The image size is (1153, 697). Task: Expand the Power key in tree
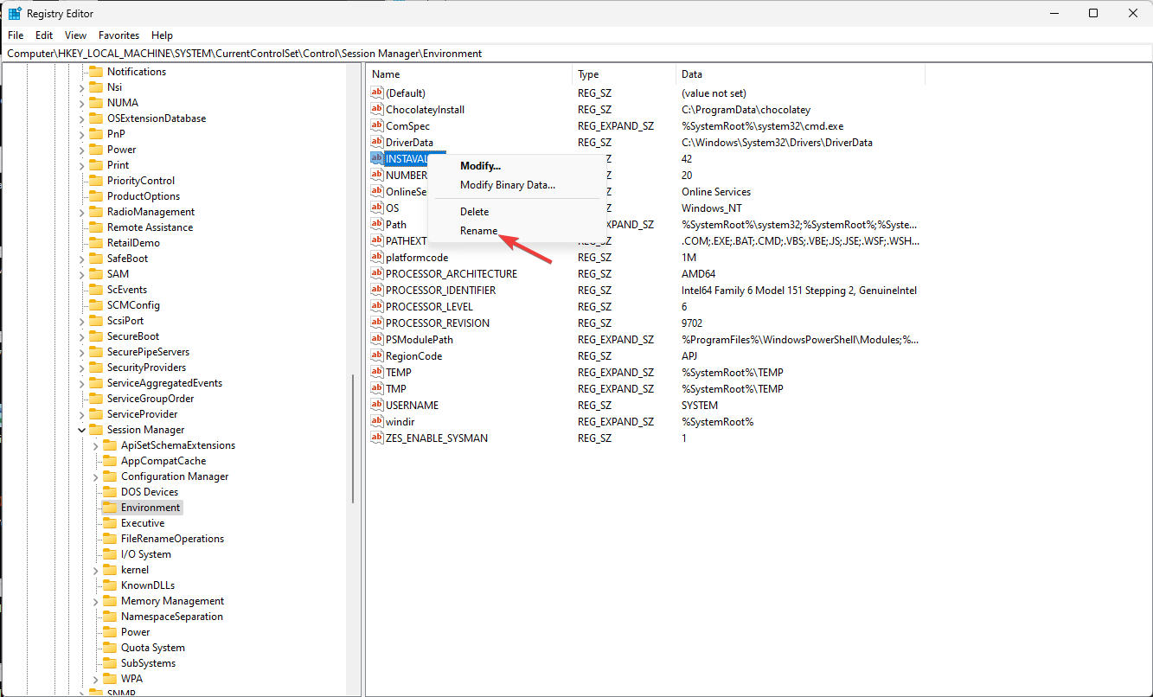coord(82,150)
